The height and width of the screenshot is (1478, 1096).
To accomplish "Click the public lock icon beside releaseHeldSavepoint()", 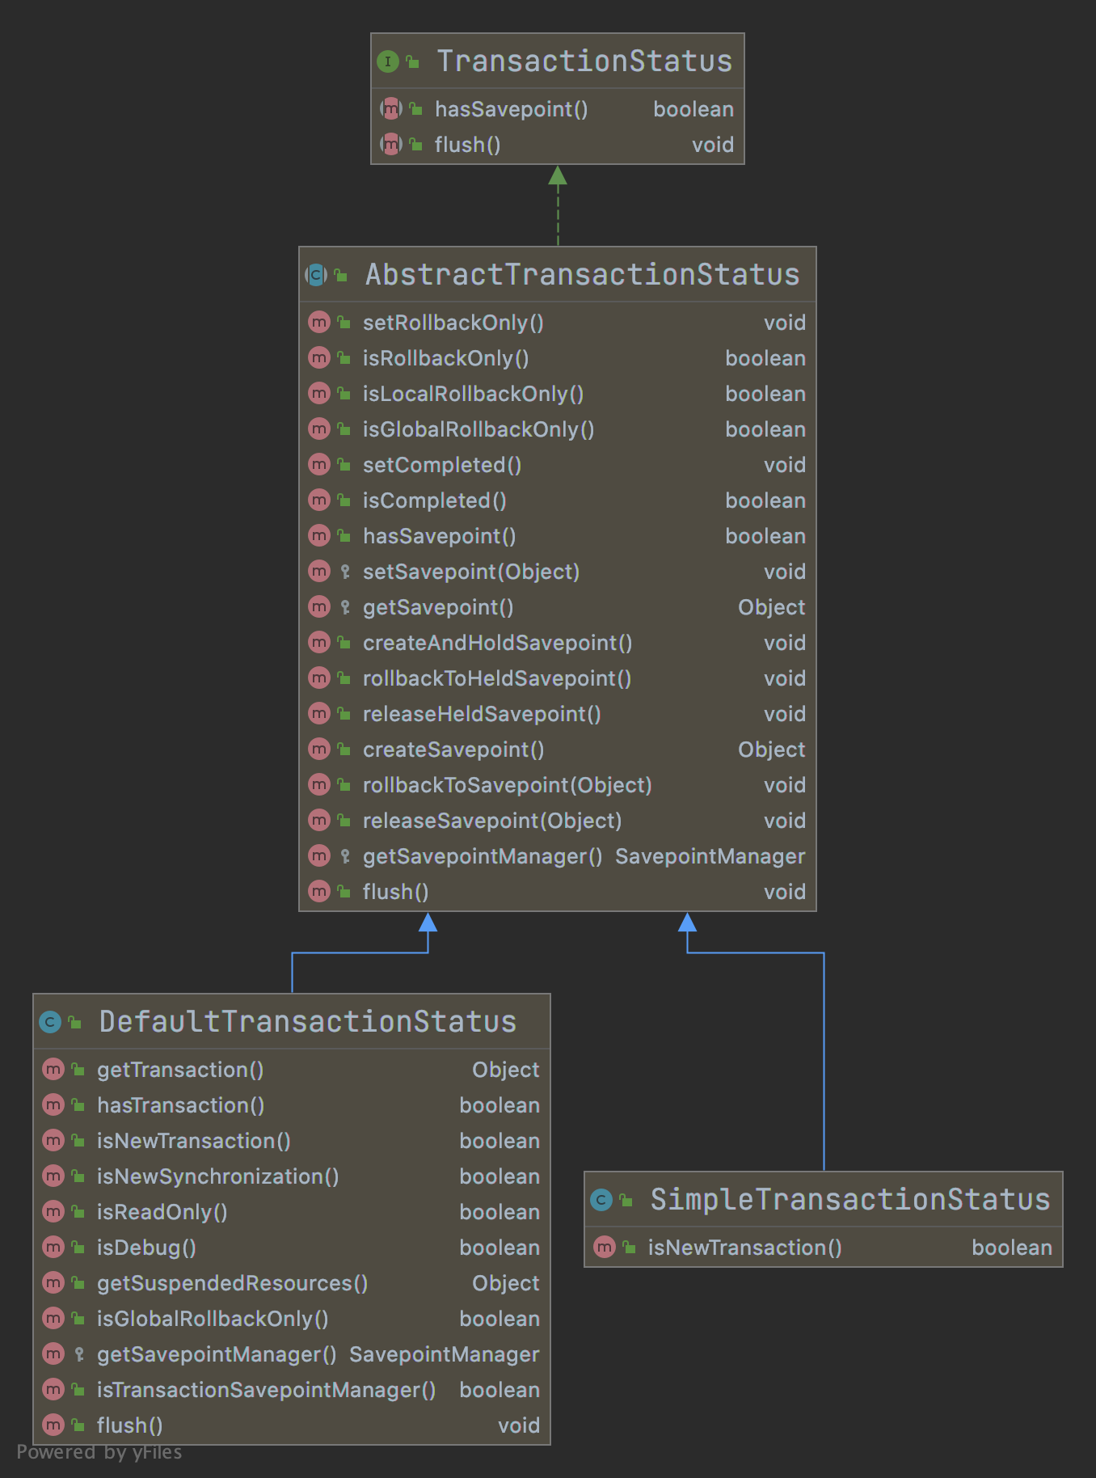I will click(344, 713).
